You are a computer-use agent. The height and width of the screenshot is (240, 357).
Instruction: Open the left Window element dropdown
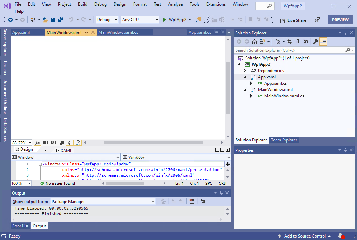pos(66,157)
